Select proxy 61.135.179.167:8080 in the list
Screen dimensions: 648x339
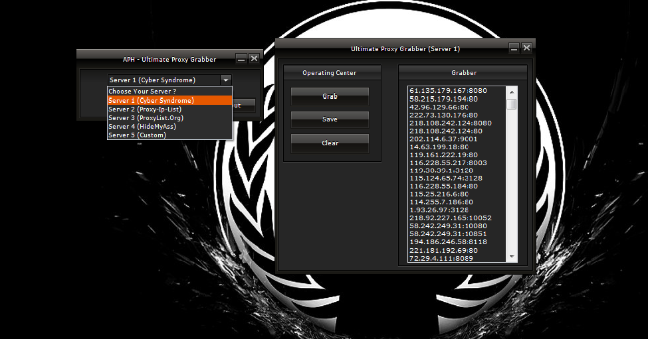pyautogui.click(x=448, y=90)
